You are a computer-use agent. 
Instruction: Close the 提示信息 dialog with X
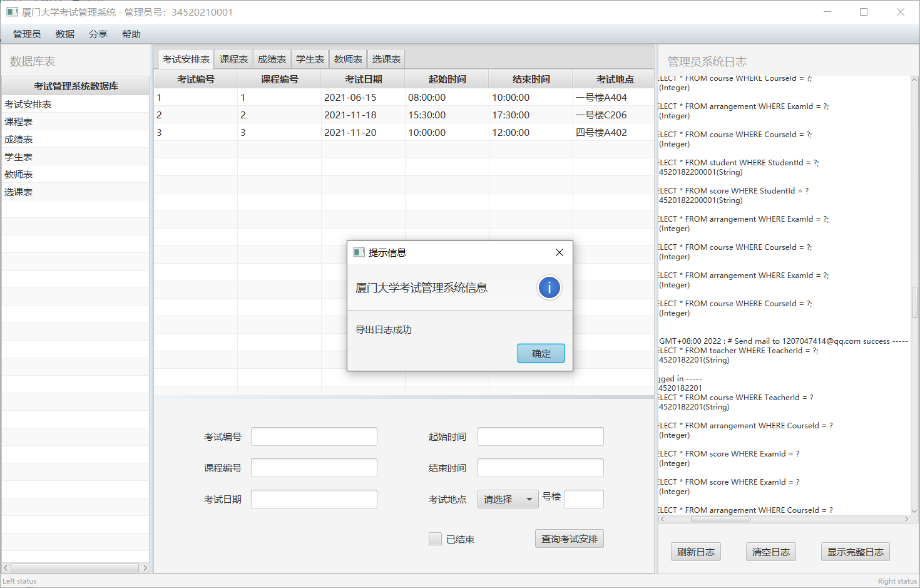point(560,252)
